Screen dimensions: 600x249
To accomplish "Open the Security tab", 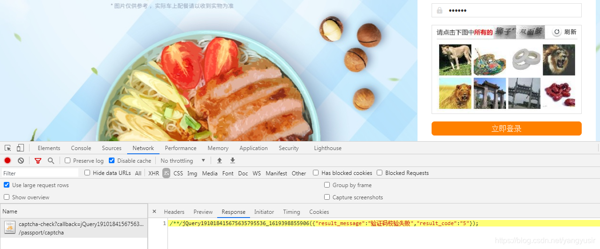I will click(289, 148).
